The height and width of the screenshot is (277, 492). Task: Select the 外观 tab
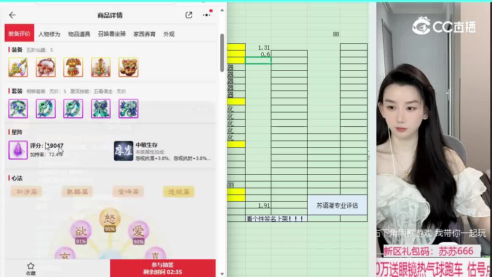[168, 34]
